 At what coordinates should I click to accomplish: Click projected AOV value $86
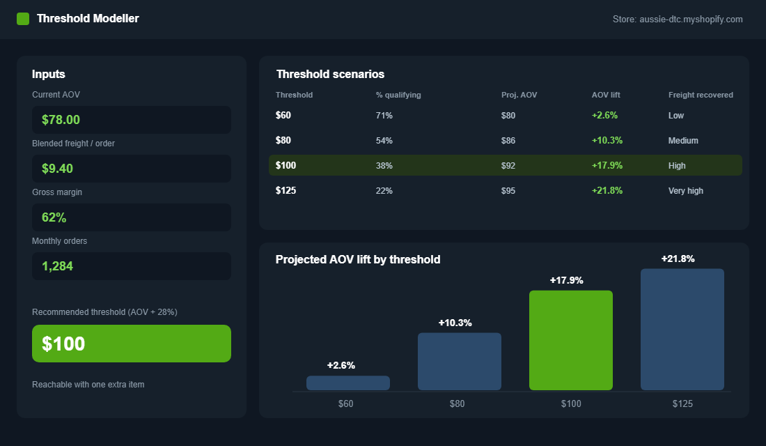508,140
